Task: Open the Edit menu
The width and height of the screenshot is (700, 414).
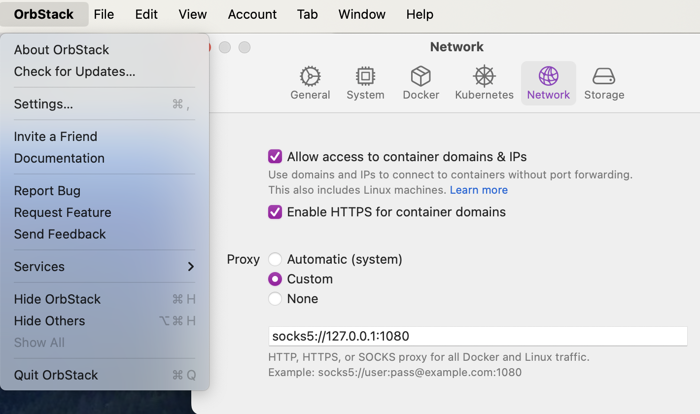Action: [x=146, y=14]
